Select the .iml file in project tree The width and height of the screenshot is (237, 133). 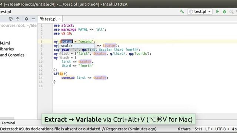[x=5, y=43]
